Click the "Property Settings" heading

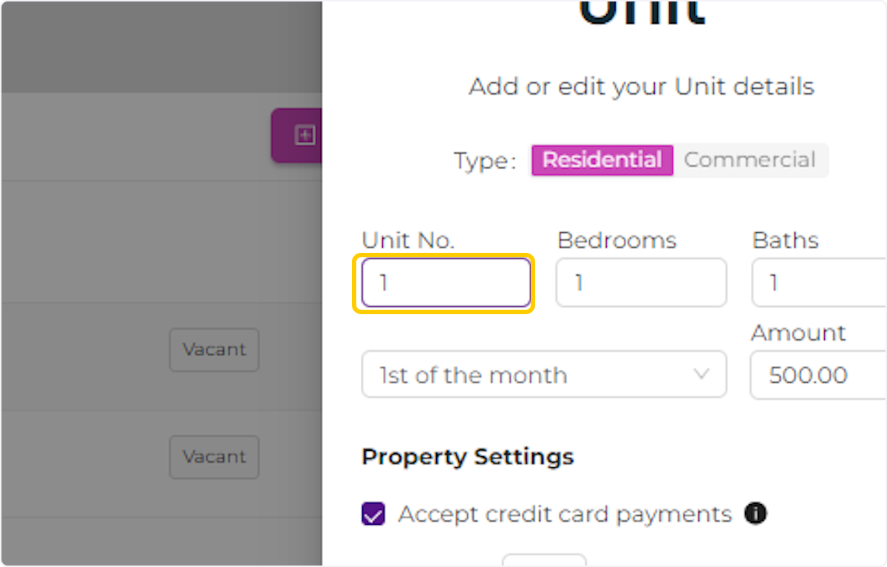tap(467, 457)
